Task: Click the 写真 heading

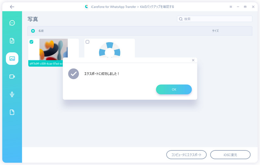Action: pyautogui.click(x=33, y=19)
